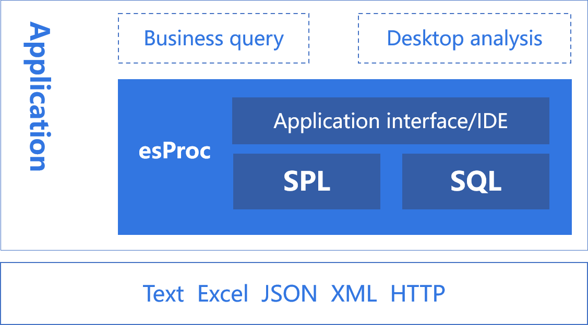
Task: Click the word Excel in data sources
Action: point(223,294)
